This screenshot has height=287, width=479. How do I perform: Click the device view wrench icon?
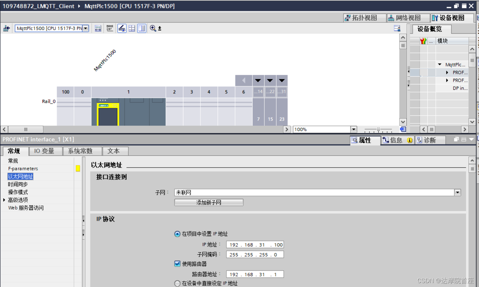pos(435,18)
